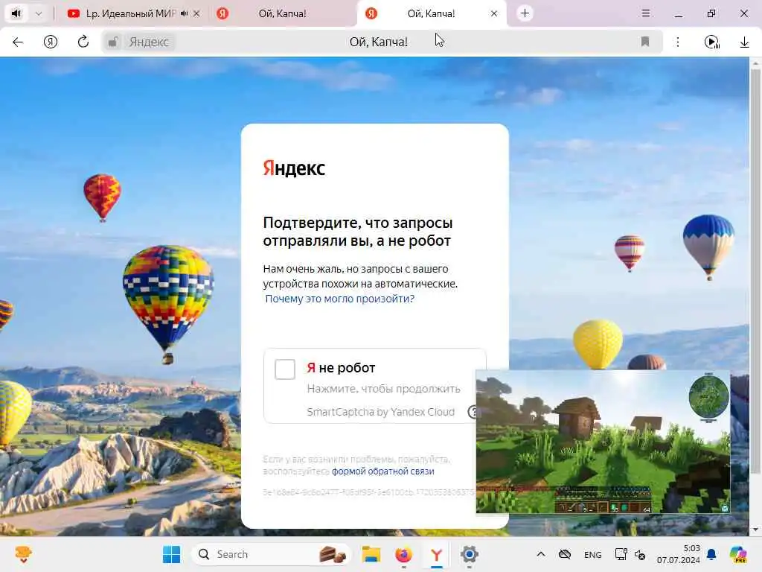Screen dimensions: 762x572
Task: Open the "формой обратной связи" link
Action: click(x=383, y=471)
